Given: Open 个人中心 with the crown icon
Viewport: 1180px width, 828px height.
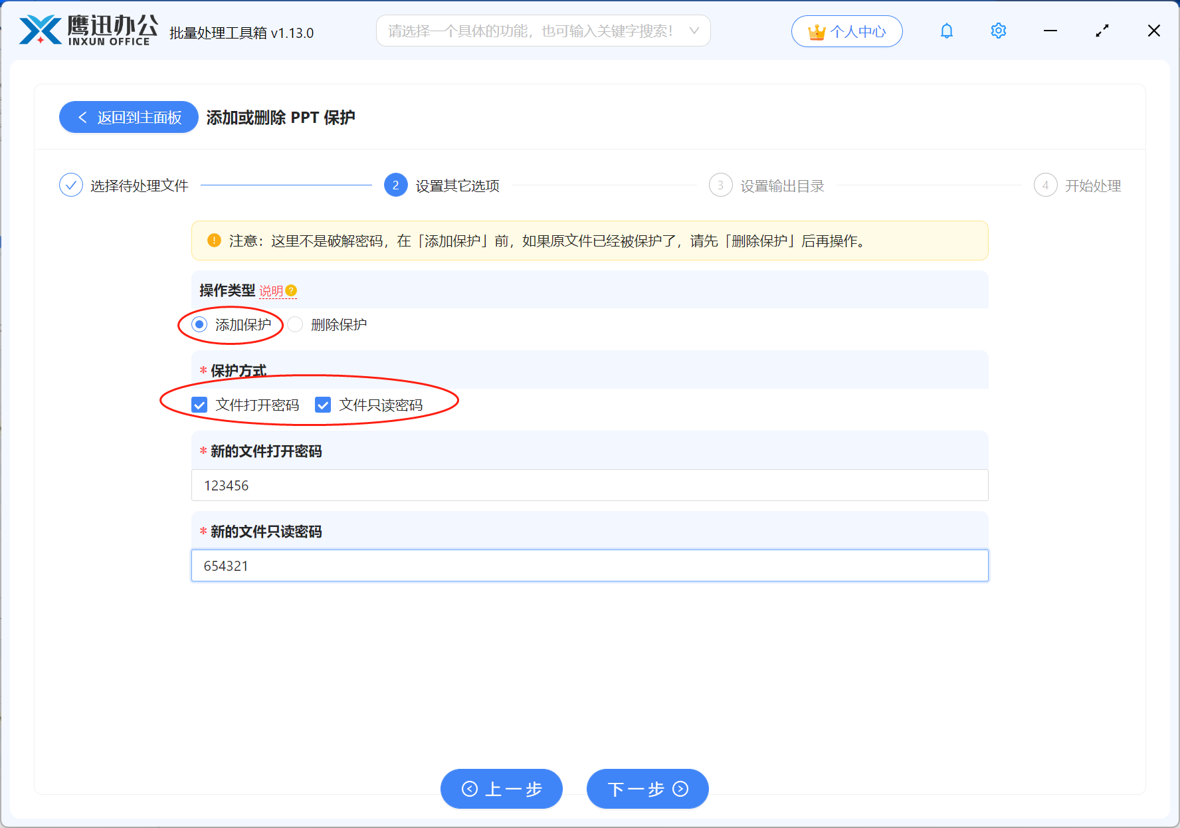Looking at the screenshot, I should 846,31.
